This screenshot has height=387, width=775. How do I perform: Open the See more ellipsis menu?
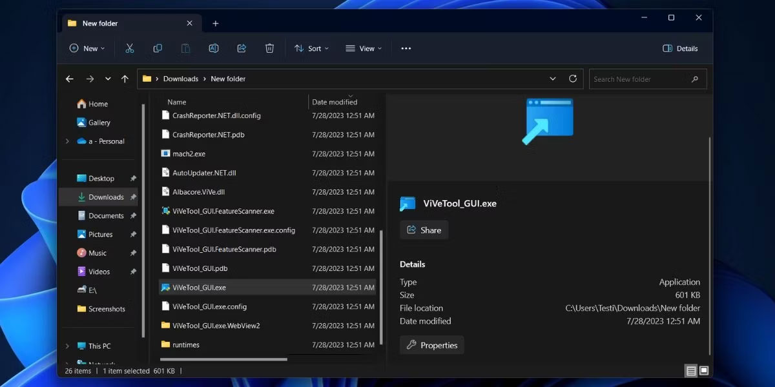pos(406,48)
